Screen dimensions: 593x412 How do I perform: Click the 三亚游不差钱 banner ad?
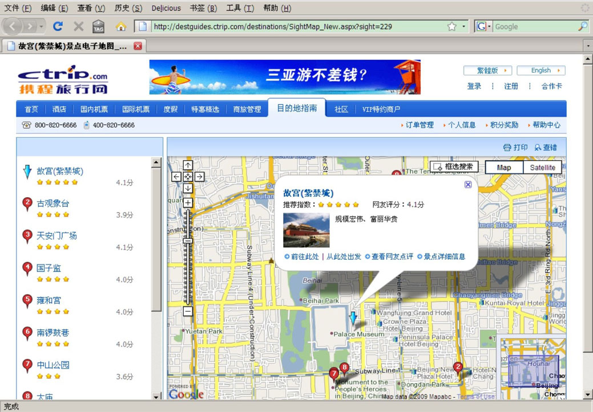(x=285, y=77)
